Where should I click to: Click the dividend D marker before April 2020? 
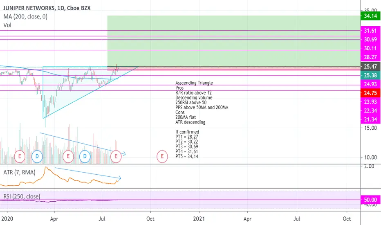tap(37, 156)
